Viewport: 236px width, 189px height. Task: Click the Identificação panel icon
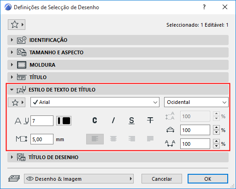22,40
